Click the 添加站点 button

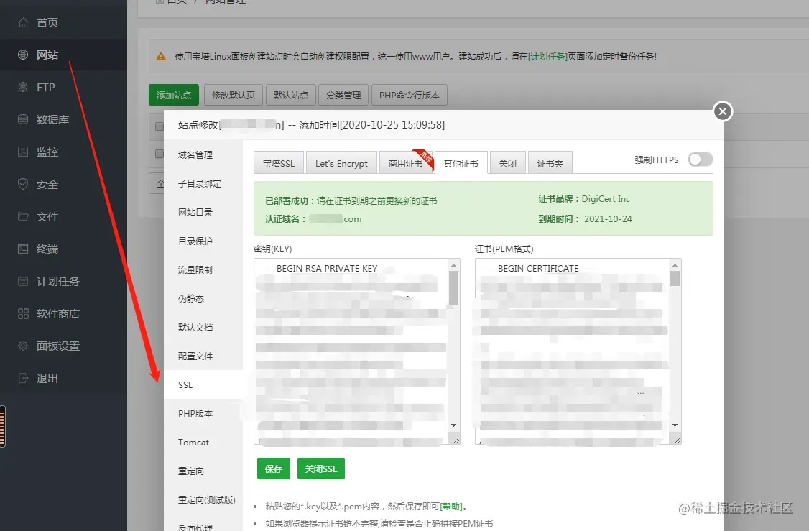[174, 95]
